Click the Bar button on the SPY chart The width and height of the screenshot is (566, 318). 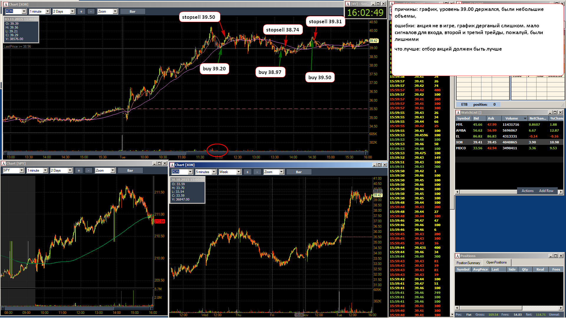(130, 170)
